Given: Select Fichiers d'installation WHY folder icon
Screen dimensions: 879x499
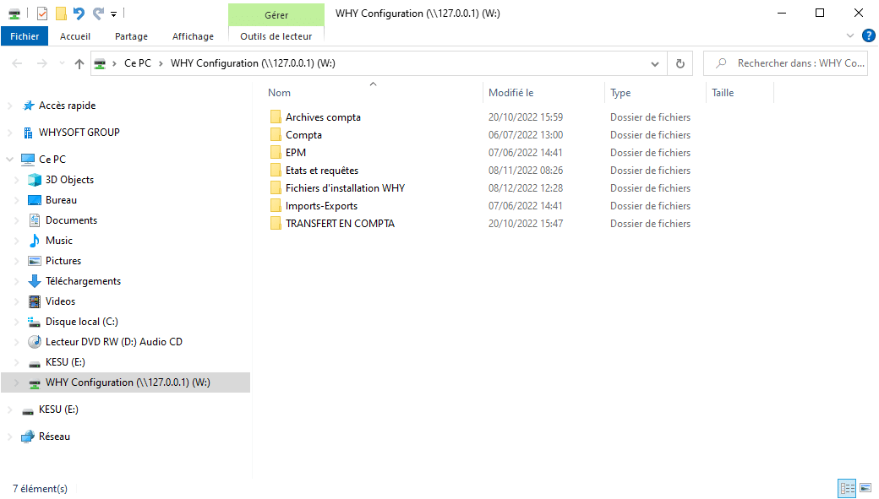Looking at the screenshot, I should click(x=276, y=188).
